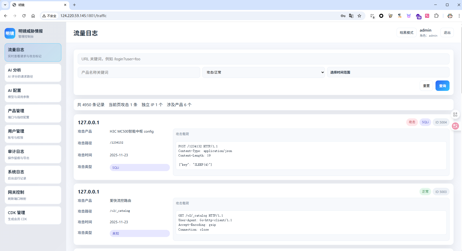
Task: Open the 选择时间范围 time range picker
Action: (388, 72)
